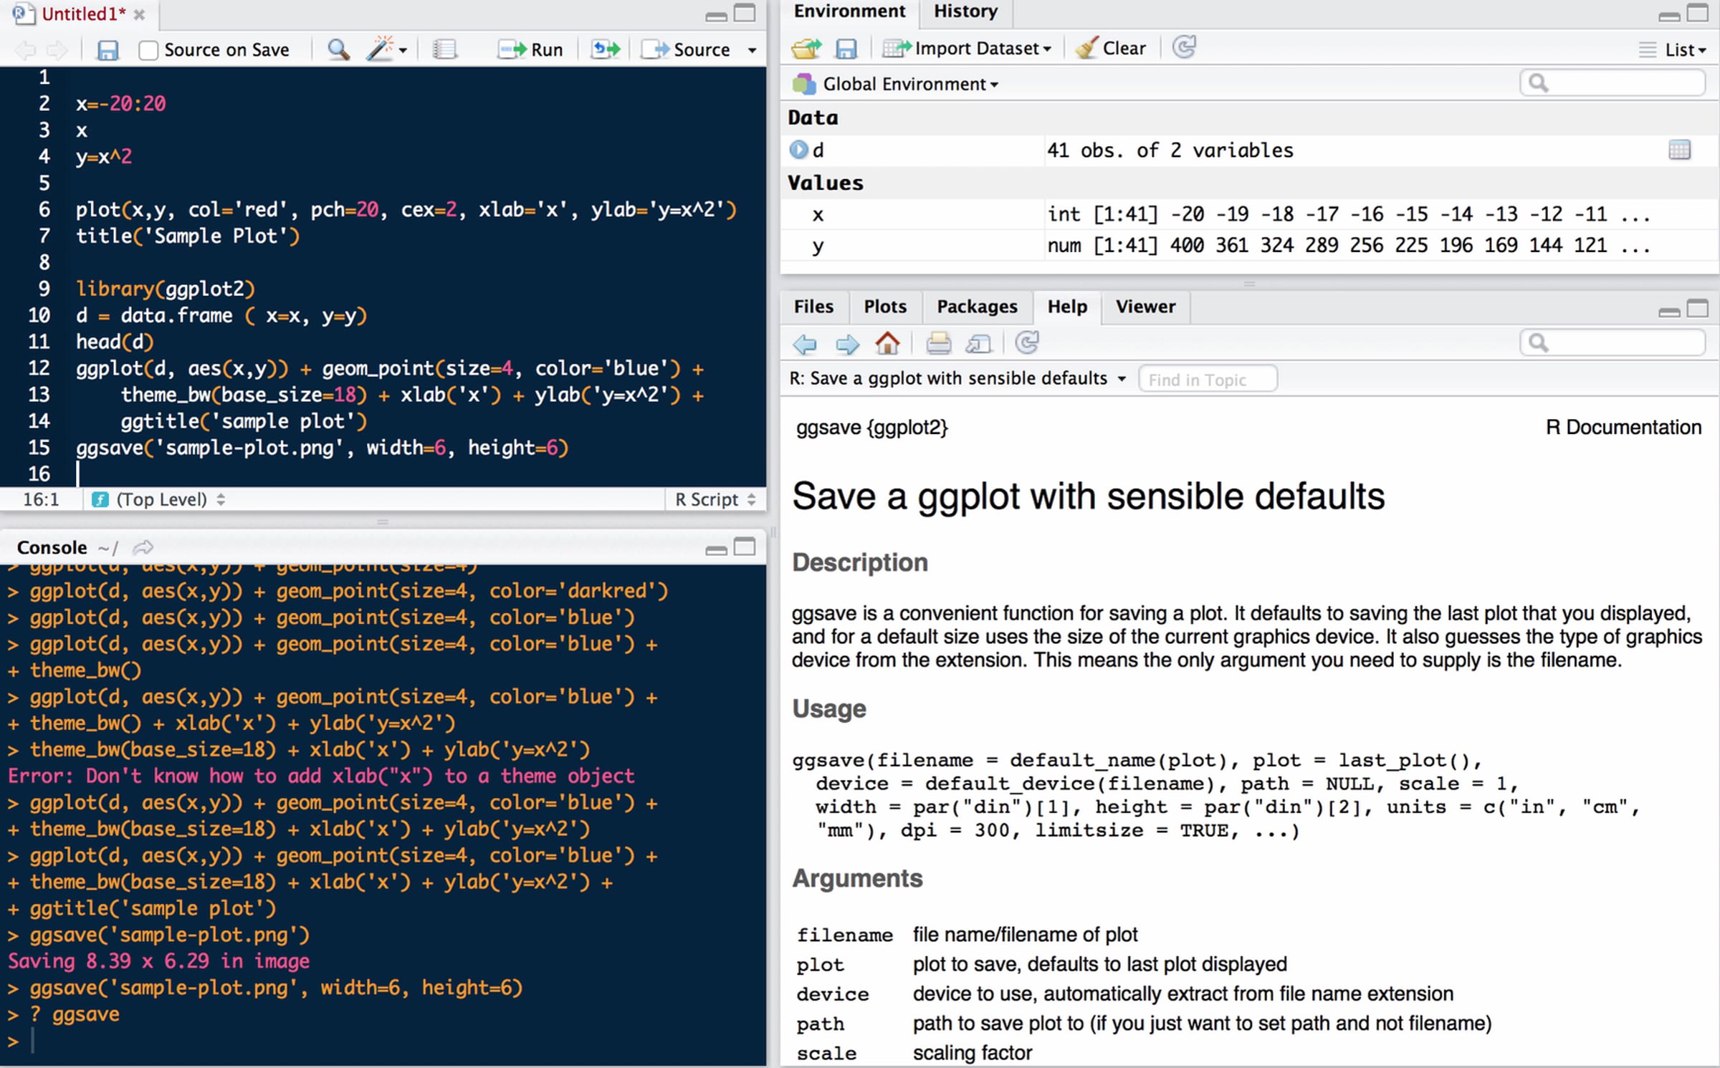The image size is (1720, 1068).
Task: Clear the environment with broom button
Action: click(x=1111, y=48)
